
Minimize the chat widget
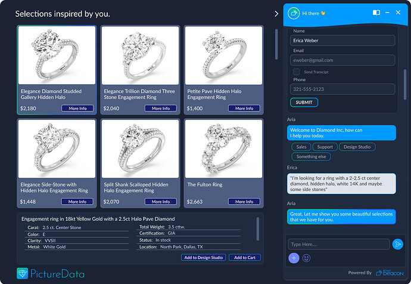388,12
